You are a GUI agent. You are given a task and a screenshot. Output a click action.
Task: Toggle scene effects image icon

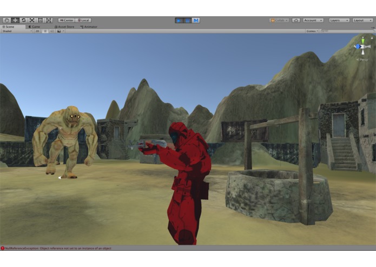[x=59, y=31]
